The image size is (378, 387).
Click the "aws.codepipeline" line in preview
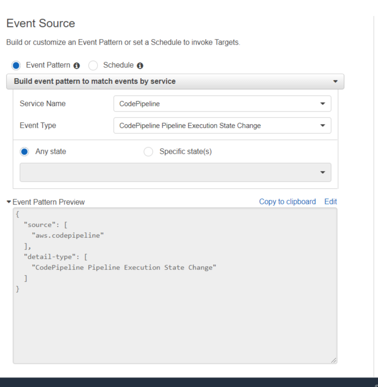click(68, 236)
